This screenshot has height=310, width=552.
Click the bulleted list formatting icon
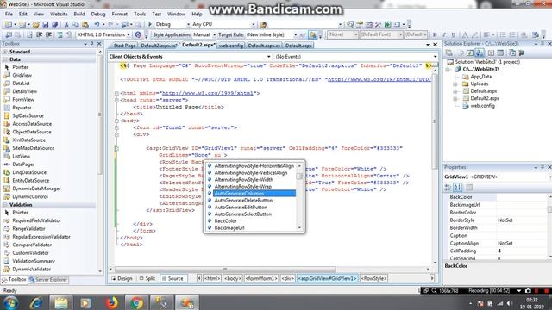pyautogui.click(x=503, y=34)
